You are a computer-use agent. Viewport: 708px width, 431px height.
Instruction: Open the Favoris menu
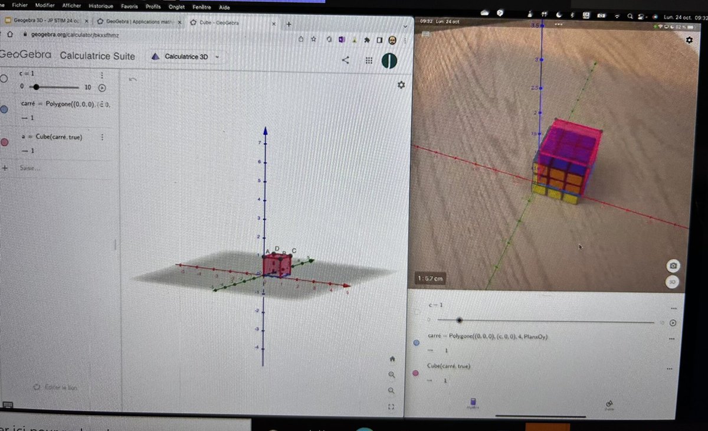point(129,6)
